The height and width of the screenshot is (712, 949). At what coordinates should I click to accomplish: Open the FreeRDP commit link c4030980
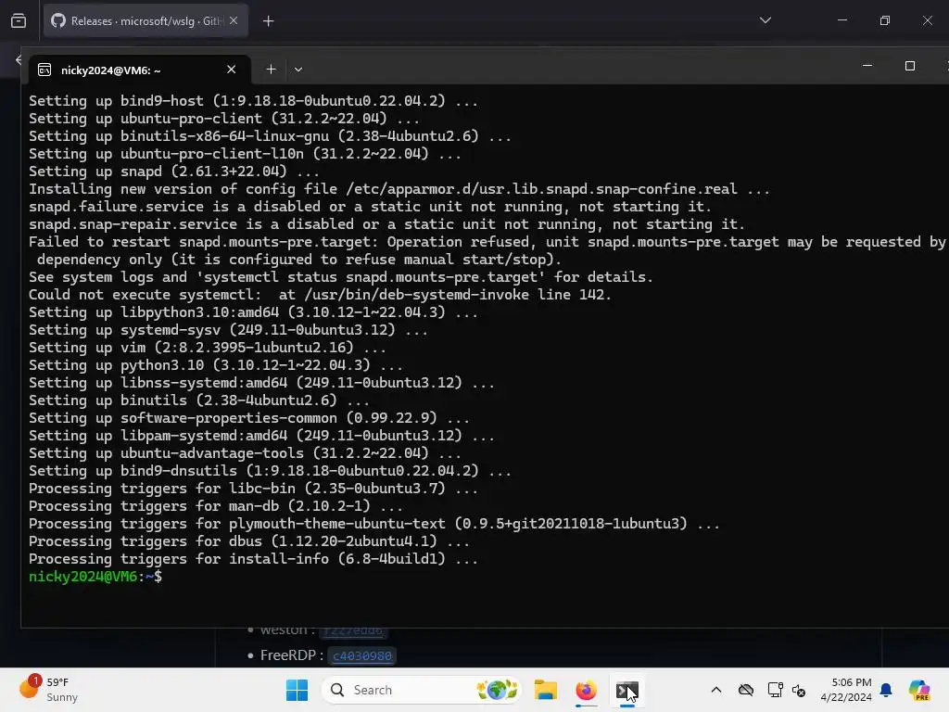(362, 655)
